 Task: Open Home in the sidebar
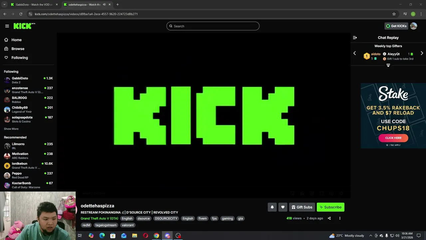point(16,40)
